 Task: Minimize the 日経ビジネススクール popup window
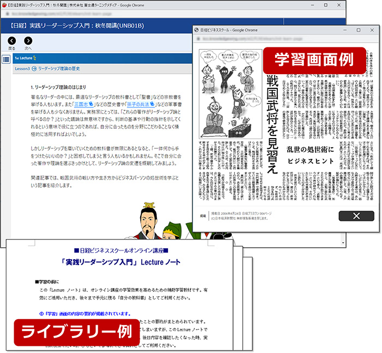[345, 30]
